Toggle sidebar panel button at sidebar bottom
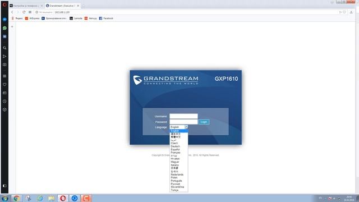Screen dimensions: 359x202 [4, 186]
